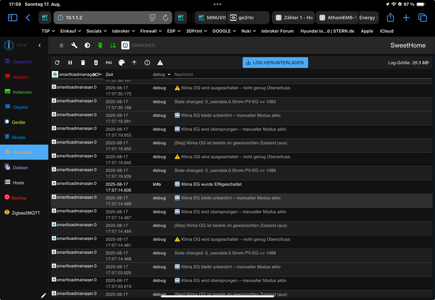Open the Iobroker Forum bookmark
The height and width of the screenshot is (300, 435).
pyautogui.click(x=277, y=31)
